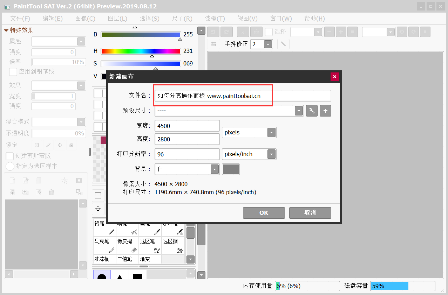
Task: Delete layer with trash can icon
Action: pos(52,192)
